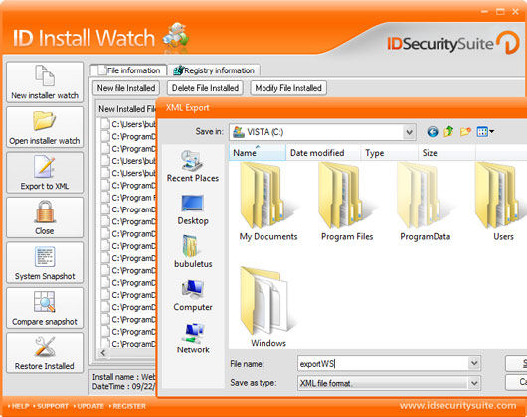Create a new folder in dialog
Screen dimensions: 527x417
465,131
